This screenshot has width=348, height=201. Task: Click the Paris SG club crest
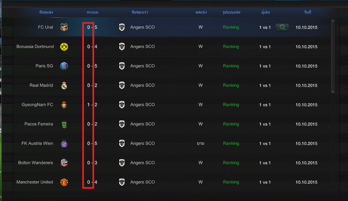pyautogui.click(x=64, y=66)
